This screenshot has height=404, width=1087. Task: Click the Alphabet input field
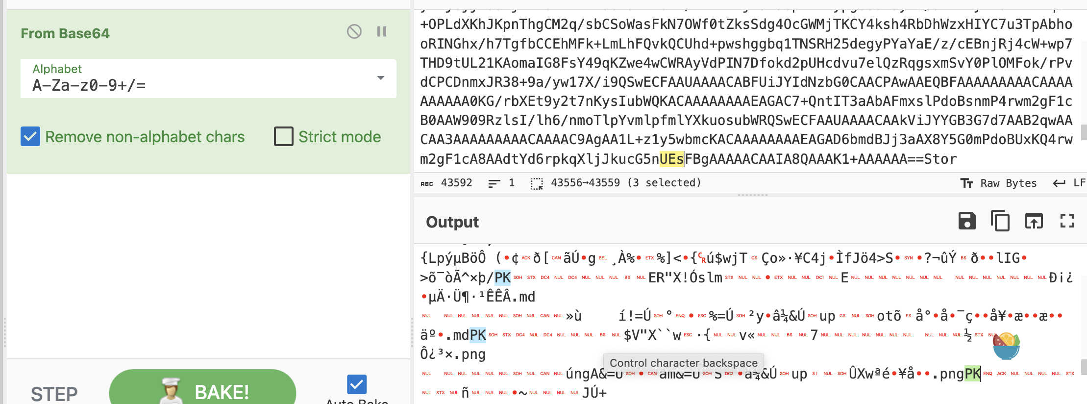point(196,85)
